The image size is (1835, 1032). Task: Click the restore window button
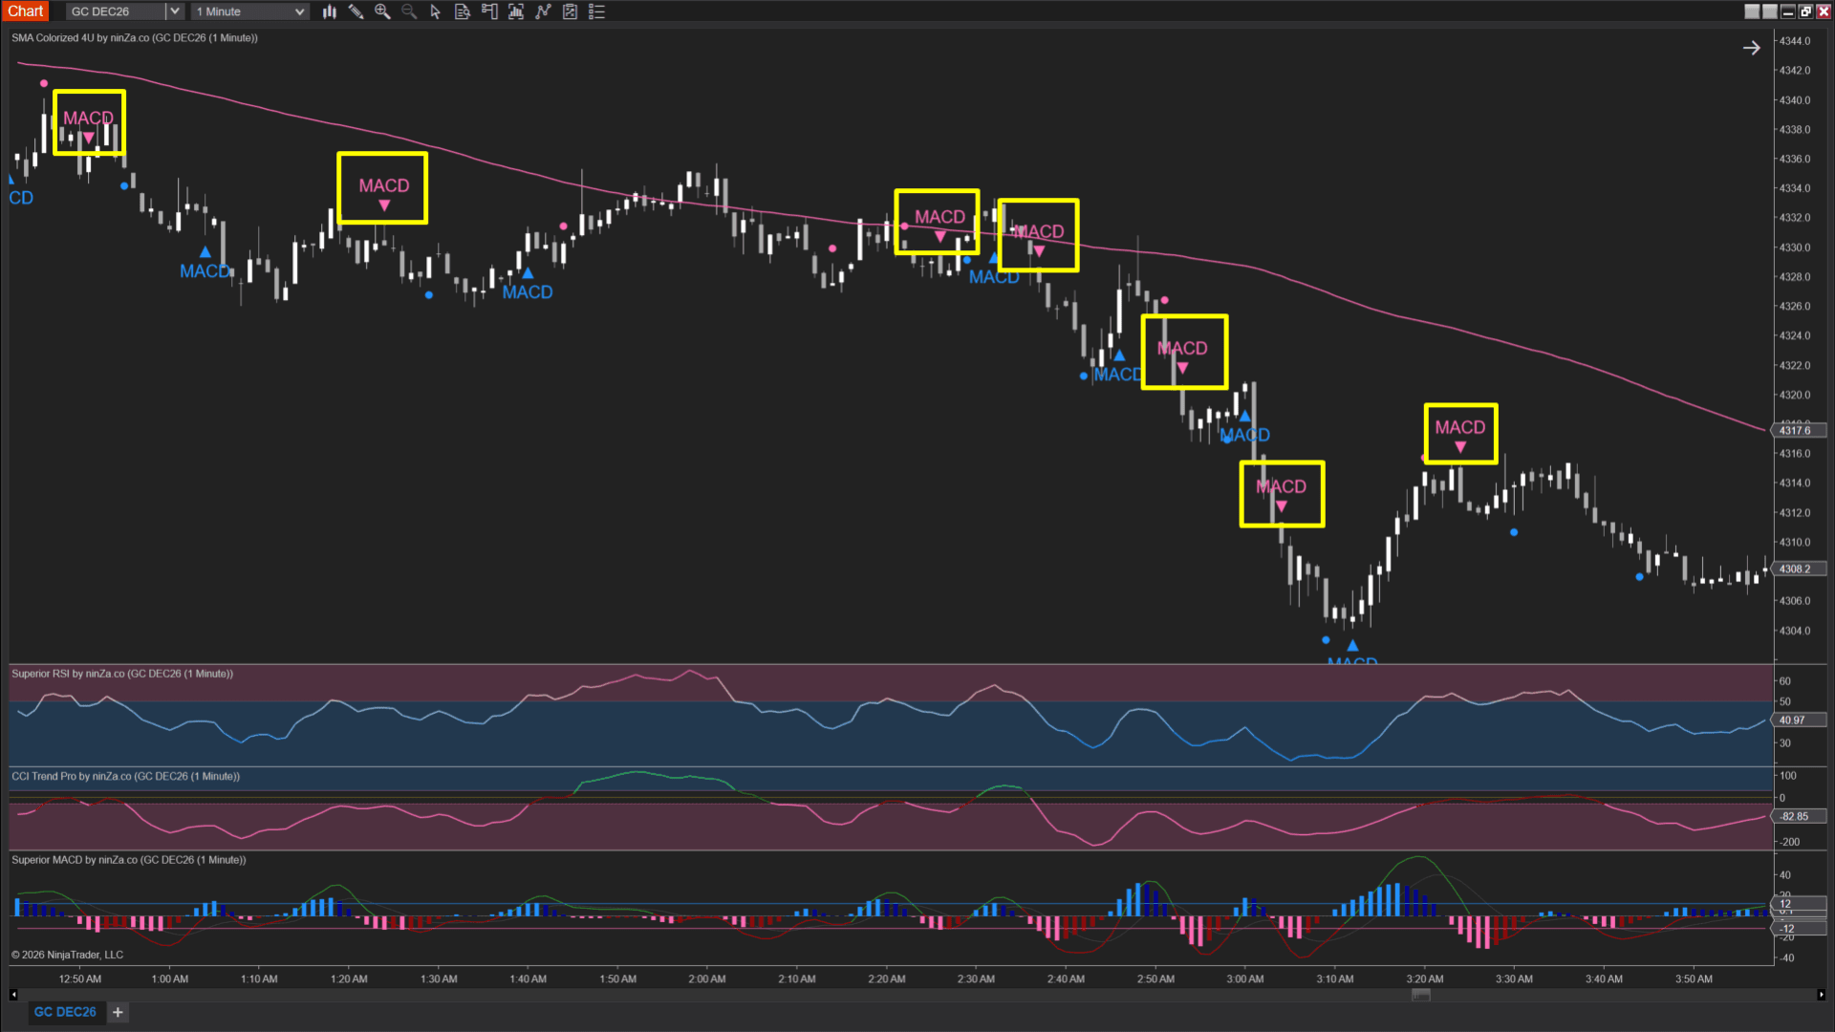tap(1805, 11)
